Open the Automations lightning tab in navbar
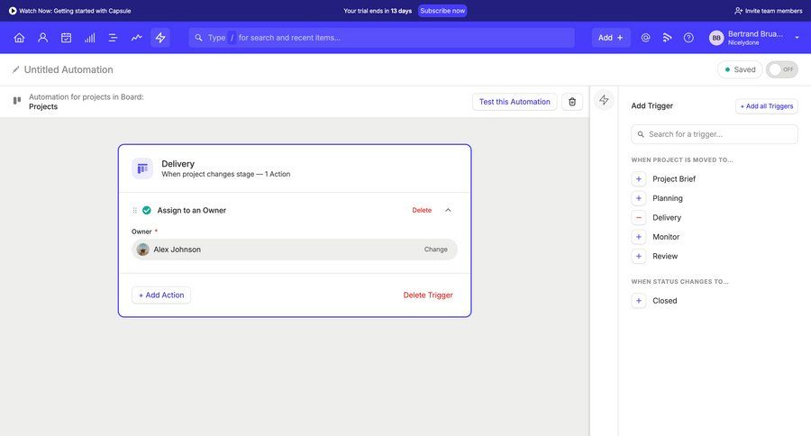 160,38
